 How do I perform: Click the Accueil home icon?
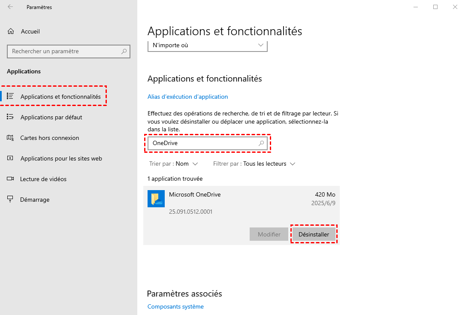coord(11,31)
